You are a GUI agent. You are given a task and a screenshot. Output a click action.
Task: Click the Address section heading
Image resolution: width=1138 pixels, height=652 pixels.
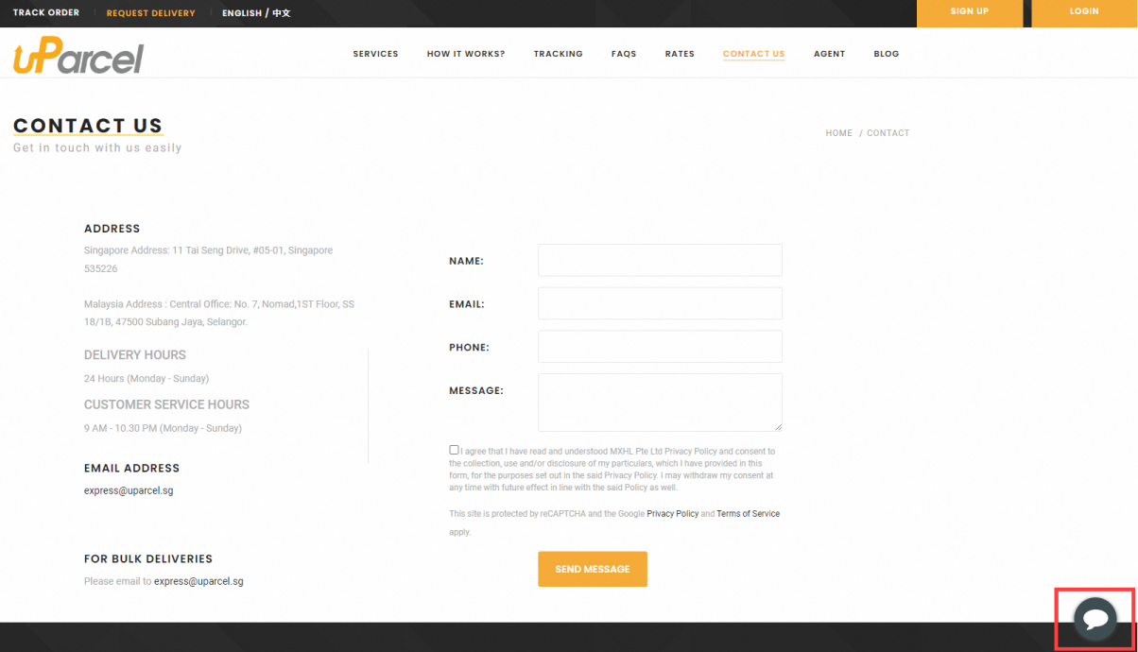[112, 229]
